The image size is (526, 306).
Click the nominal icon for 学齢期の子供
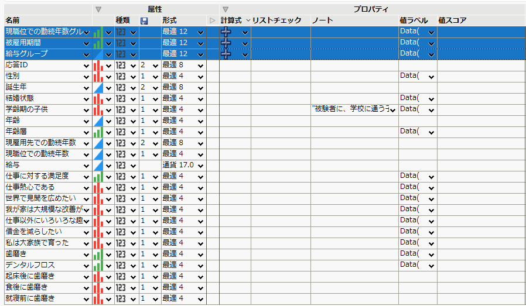coord(98,109)
